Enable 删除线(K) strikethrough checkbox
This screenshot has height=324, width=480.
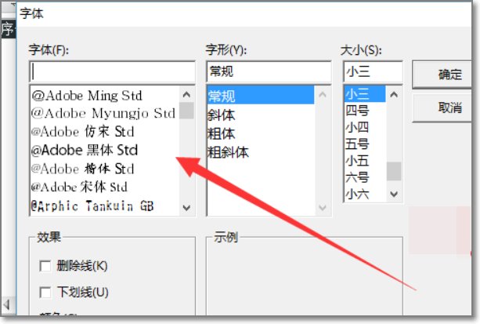(x=45, y=266)
